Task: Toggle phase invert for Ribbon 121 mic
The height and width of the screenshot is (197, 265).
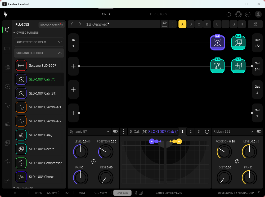Action: (x=237, y=161)
